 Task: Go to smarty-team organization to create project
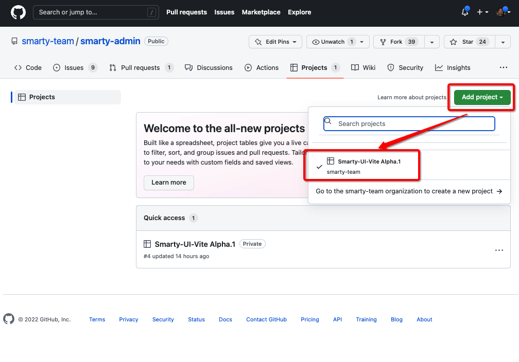(x=409, y=191)
